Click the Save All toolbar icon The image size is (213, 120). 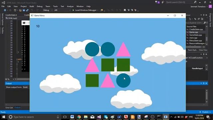27,10
